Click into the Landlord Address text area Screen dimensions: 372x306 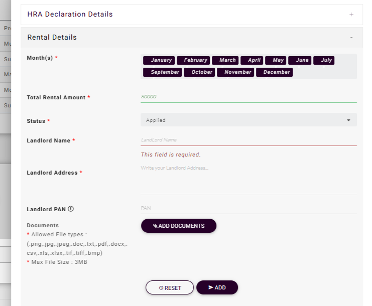coord(249,178)
